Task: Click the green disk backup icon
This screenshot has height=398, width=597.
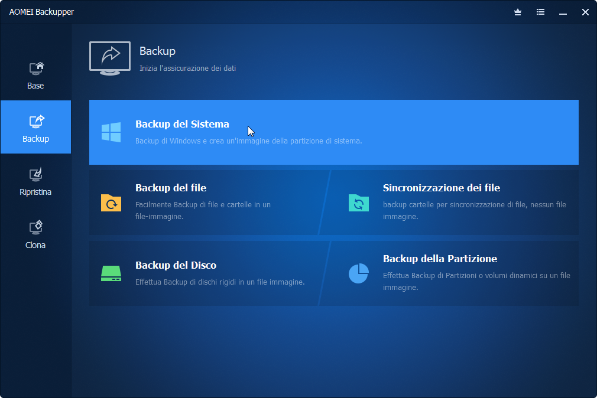Action: [x=111, y=273]
